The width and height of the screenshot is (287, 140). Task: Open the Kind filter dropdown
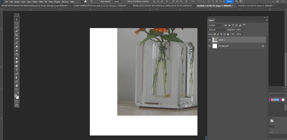click(x=215, y=25)
